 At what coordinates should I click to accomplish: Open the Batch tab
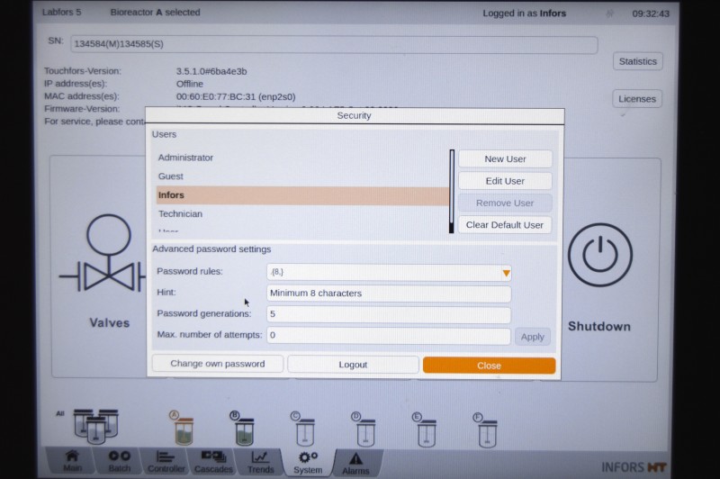[120, 462]
